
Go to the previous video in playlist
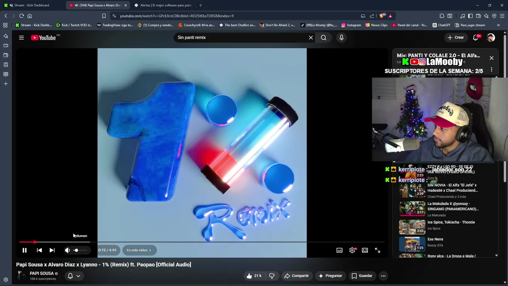pos(39,250)
